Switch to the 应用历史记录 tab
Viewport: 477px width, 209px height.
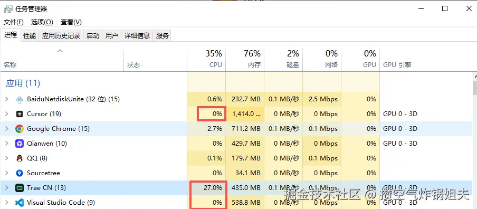tap(61, 35)
